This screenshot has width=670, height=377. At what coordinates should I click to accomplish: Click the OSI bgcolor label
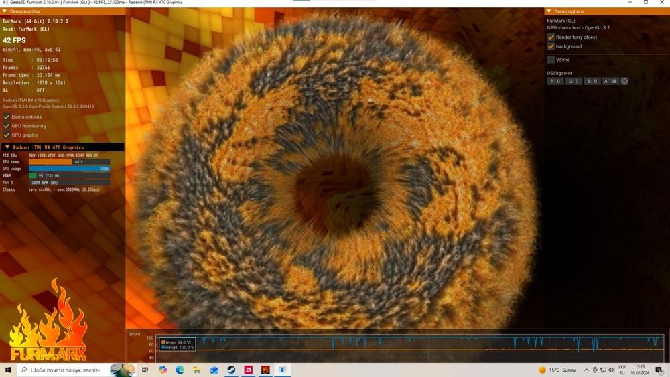pos(559,73)
